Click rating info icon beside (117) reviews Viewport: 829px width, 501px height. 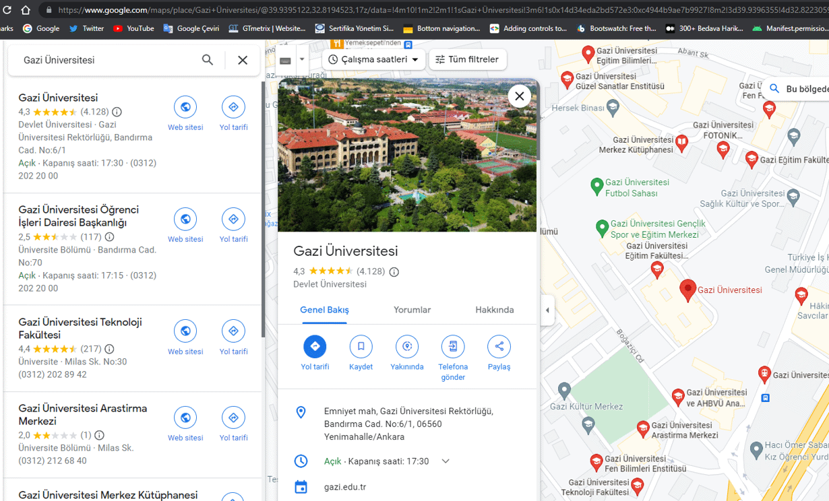click(109, 237)
